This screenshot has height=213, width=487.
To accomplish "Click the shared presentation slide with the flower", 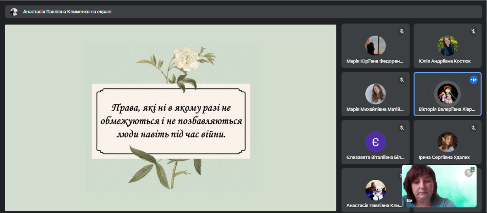I will click(x=170, y=118).
